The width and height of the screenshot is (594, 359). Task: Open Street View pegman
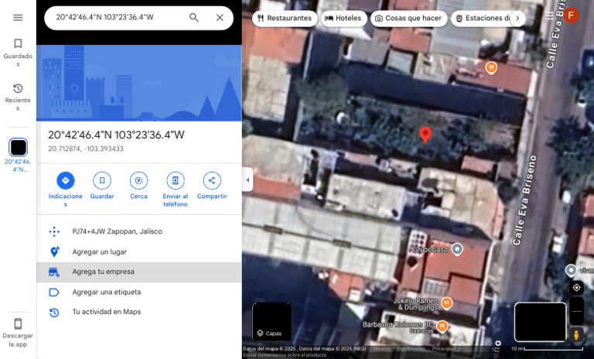576,335
